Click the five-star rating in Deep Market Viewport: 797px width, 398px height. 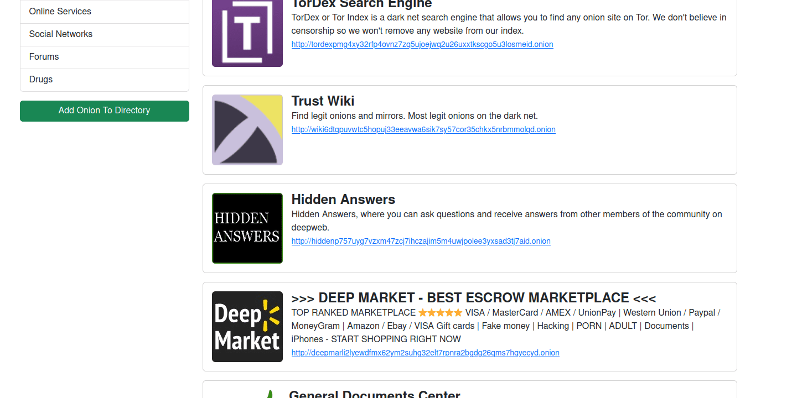coord(441,313)
